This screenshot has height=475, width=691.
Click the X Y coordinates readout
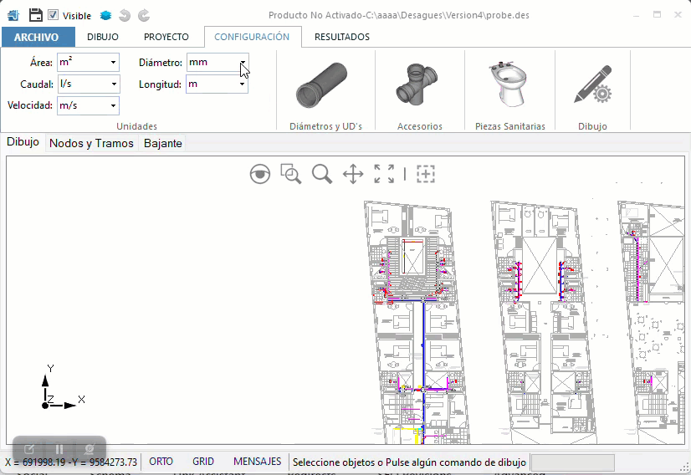point(71,462)
